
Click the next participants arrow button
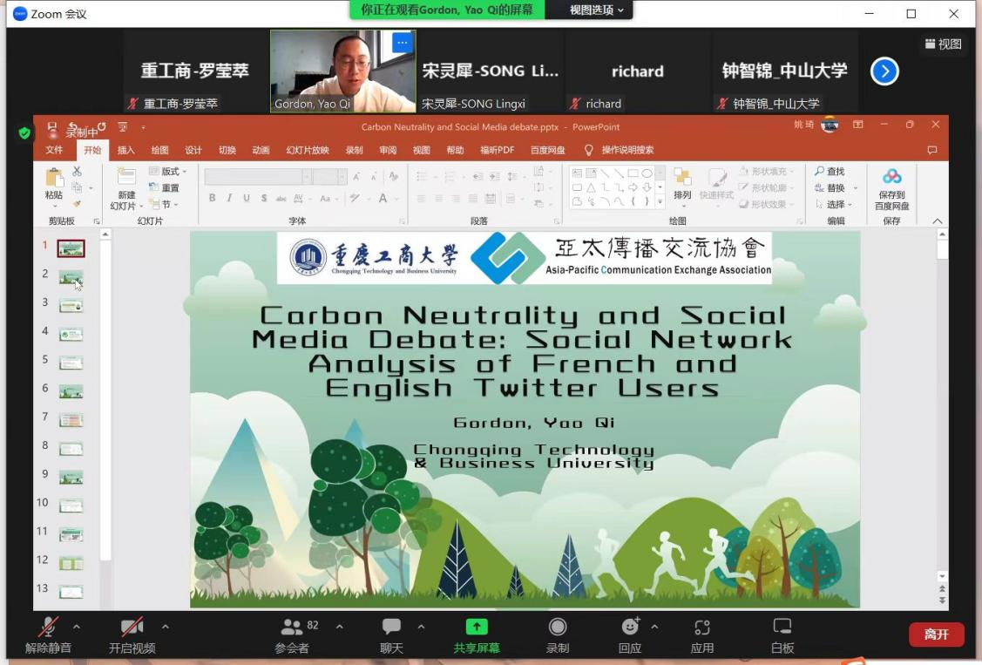click(884, 71)
